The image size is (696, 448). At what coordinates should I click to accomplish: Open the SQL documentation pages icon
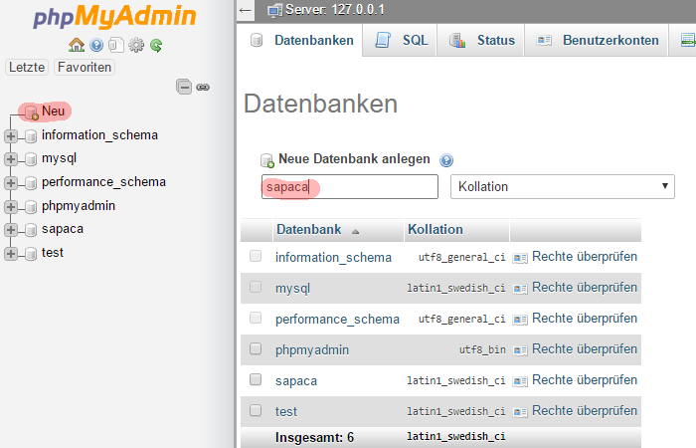tap(116, 45)
